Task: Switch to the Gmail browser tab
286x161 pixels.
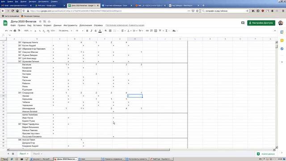Action: (x=17, y=5)
